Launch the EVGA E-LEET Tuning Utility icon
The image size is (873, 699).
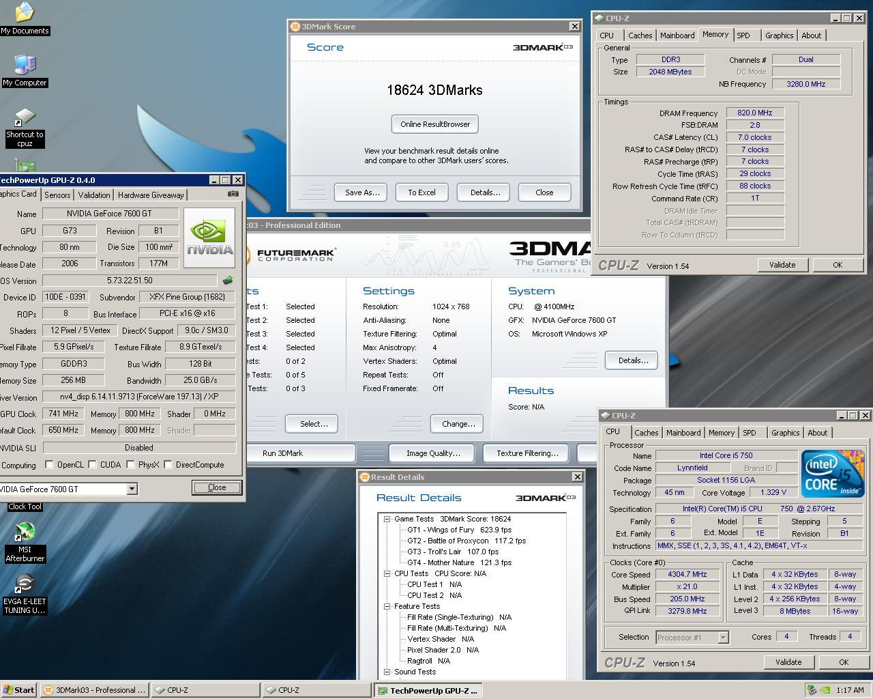click(25, 594)
